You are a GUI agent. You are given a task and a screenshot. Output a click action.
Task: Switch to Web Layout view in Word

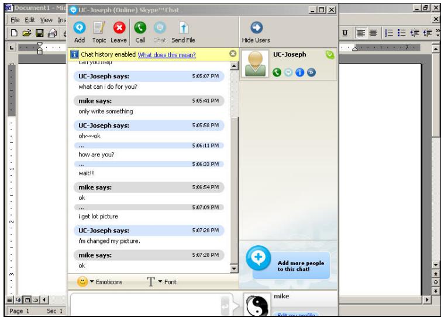(18, 299)
